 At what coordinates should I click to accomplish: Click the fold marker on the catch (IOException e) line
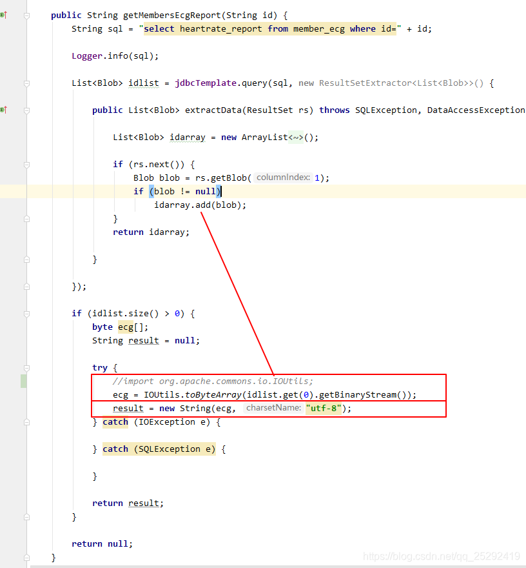(x=26, y=422)
